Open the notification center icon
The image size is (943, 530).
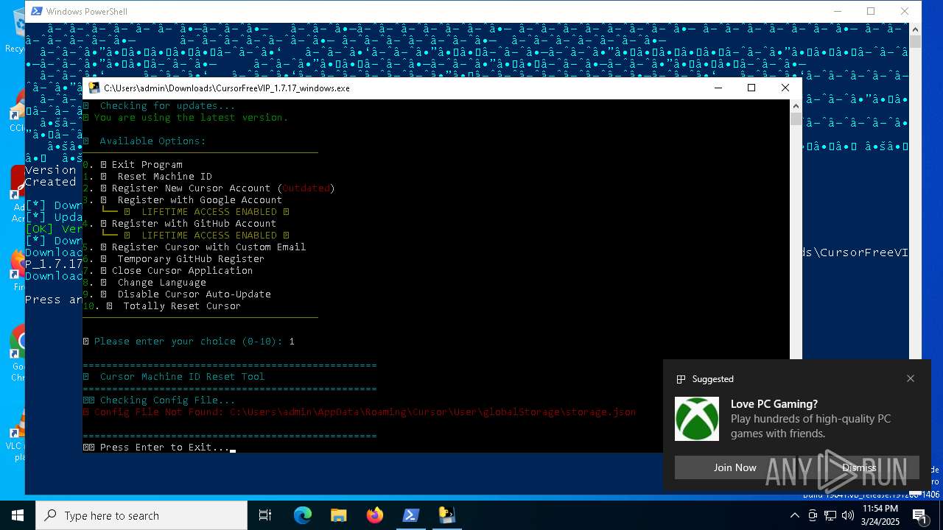pyautogui.click(x=921, y=515)
